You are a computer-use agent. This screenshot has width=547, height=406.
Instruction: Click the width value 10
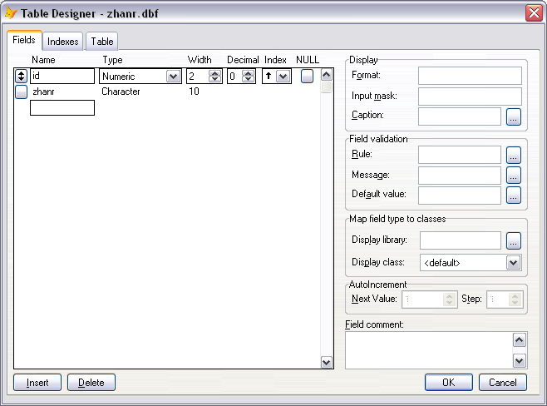click(x=194, y=92)
